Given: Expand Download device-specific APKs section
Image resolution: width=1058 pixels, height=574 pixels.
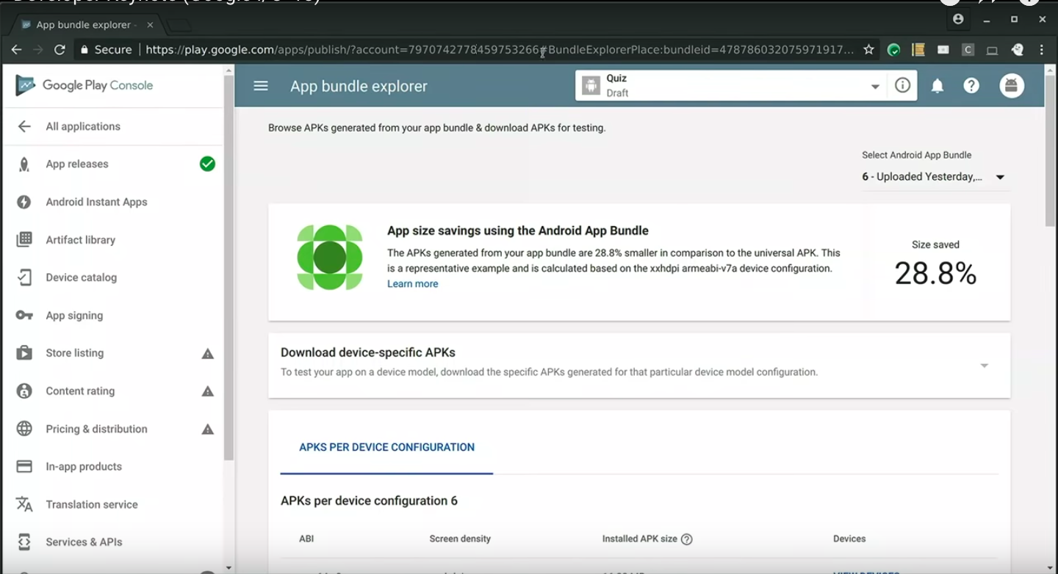Looking at the screenshot, I should point(984,366).
